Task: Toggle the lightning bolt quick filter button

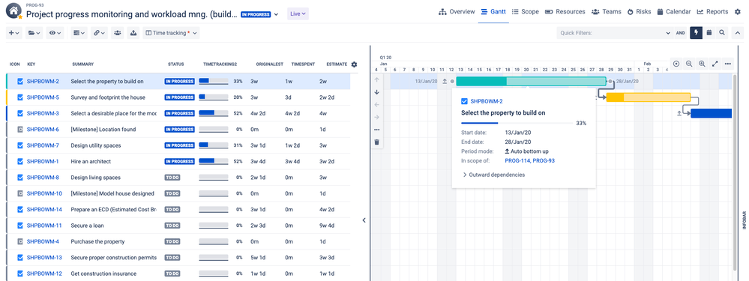Action: point(696,33)
